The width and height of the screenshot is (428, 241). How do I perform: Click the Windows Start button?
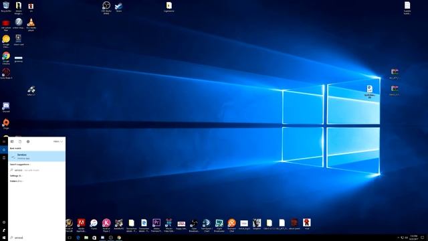point(4,238)
